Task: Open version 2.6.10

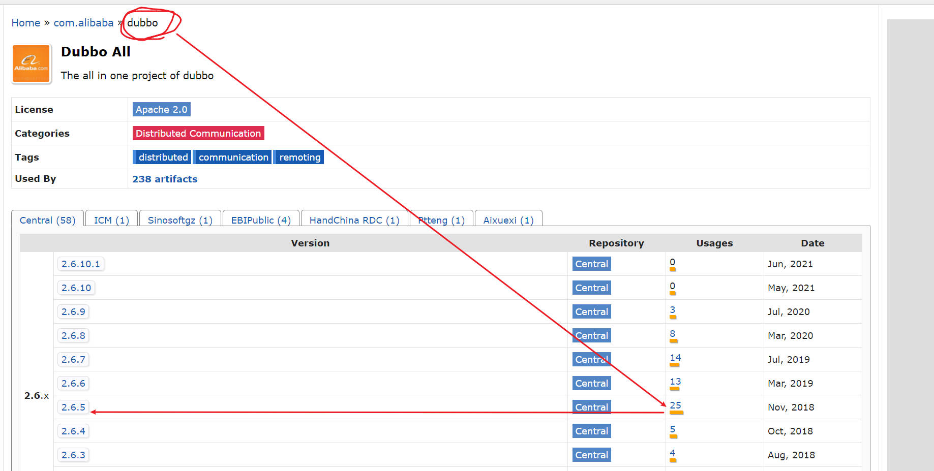Action: click(76, 288)
